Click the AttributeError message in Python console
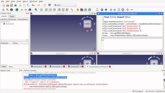165x93 pixels. coord(66,84)
